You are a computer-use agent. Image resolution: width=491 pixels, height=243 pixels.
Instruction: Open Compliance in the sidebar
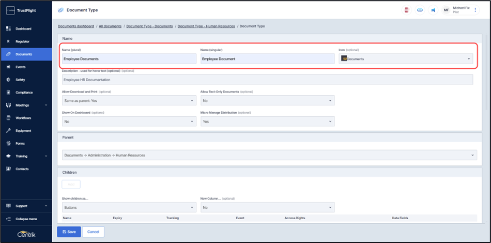point(24,93)
